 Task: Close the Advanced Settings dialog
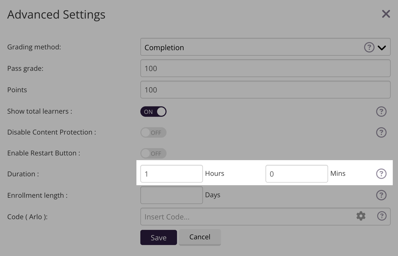386,14
